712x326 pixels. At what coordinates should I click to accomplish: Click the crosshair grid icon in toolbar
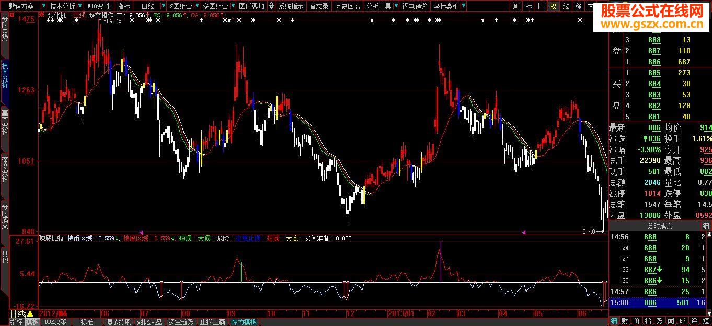tap(542, 6)
